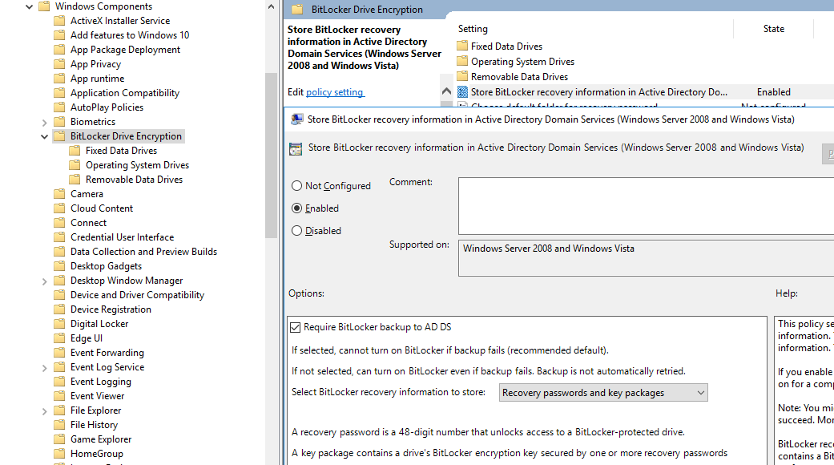Select "Game Explorer" in the tree
The width and height of the screenshot is (834, 465).
(x=101, y=439)
